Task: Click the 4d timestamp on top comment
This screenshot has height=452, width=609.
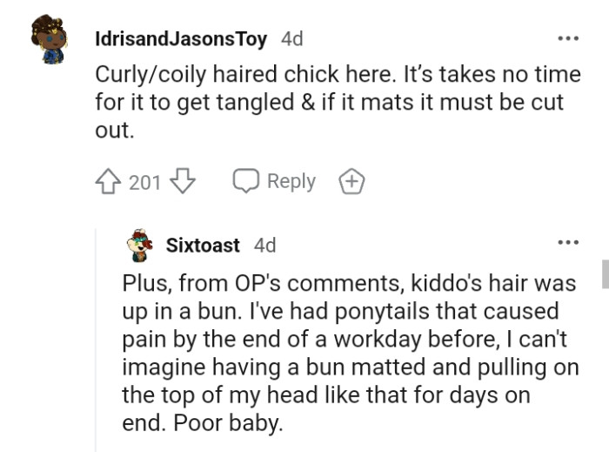Action: [x=291, y=39]
